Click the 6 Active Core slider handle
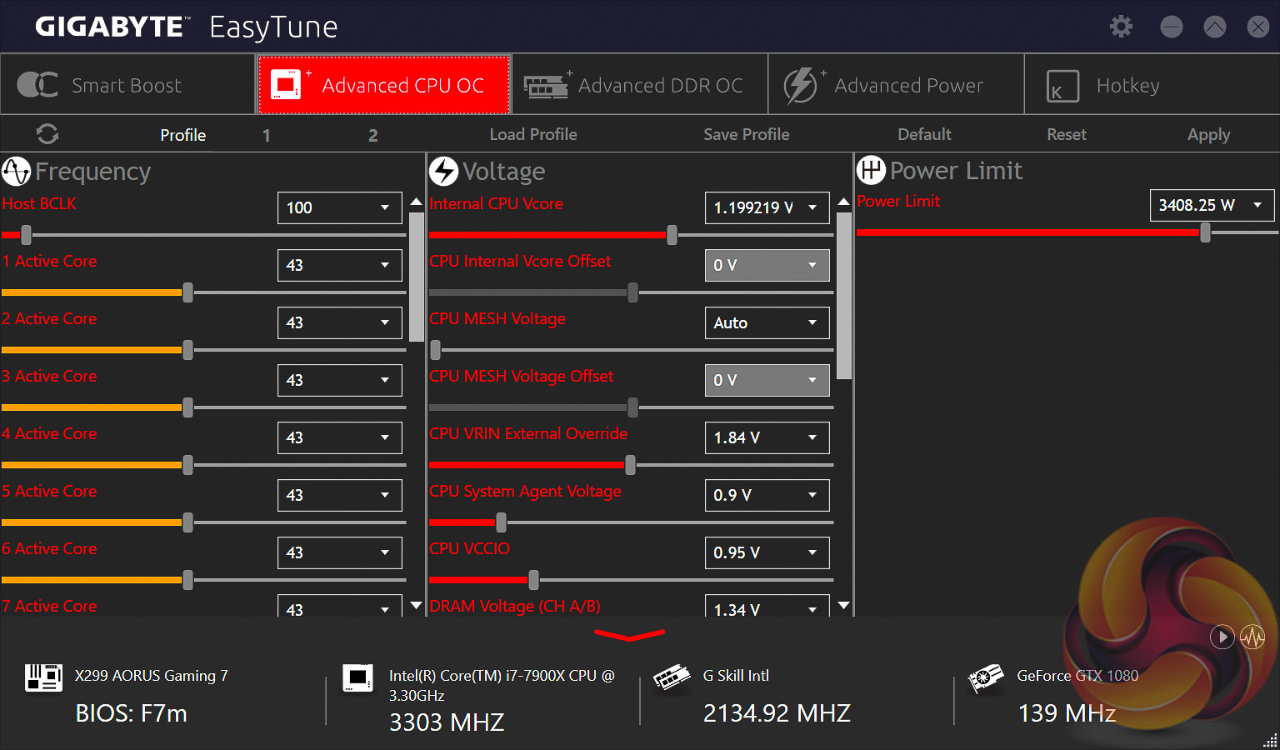The height and width of the screenshot is (750, 1280). [x=188, y=580]
